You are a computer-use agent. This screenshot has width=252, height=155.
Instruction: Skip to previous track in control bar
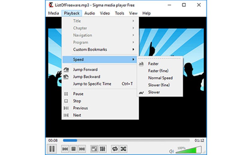(x=65, y=149)
